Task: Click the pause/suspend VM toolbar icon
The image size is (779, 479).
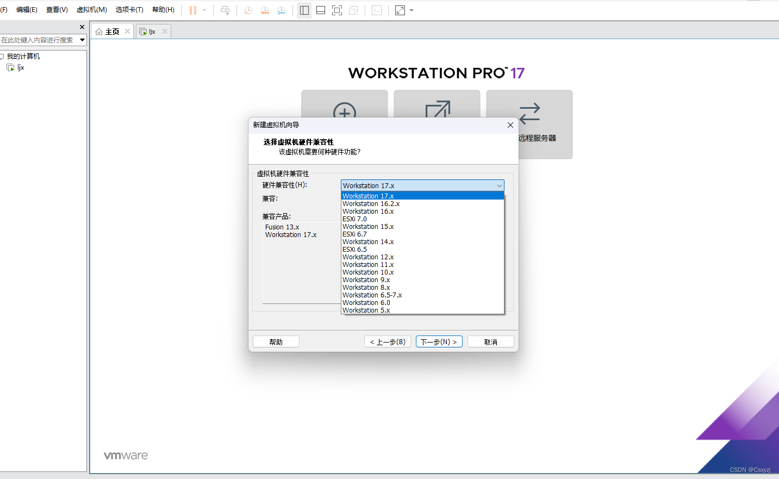Action: tap(192, 10)
